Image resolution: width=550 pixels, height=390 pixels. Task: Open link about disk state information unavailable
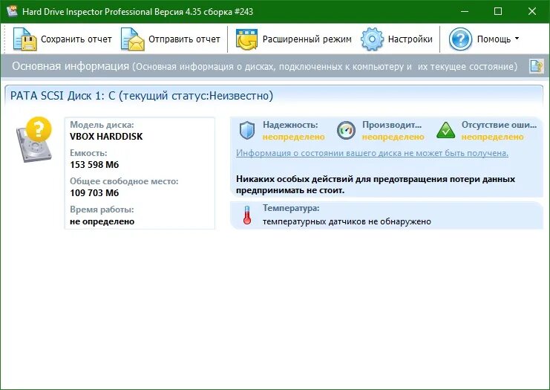(372, 153)
